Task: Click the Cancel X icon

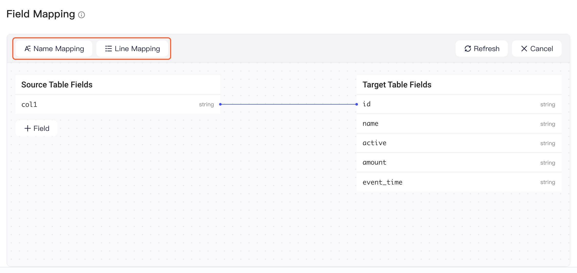Action: (524, 49)
